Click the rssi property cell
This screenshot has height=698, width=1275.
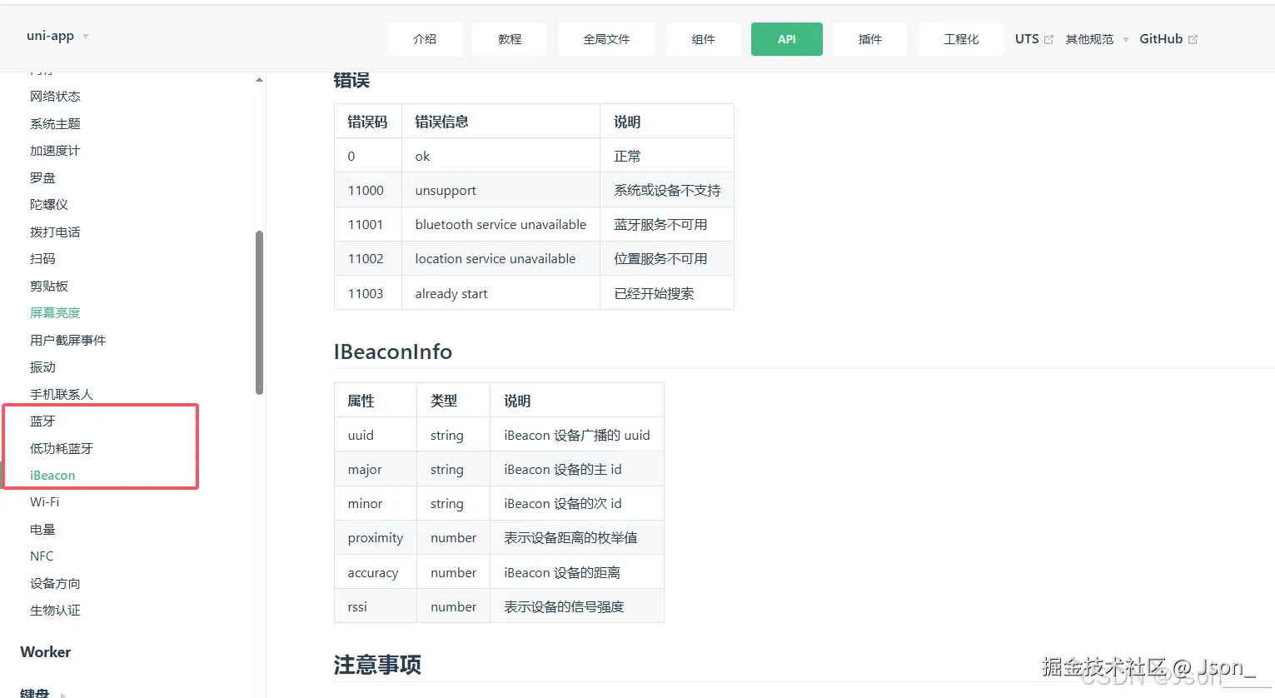[x=376, y=606]
